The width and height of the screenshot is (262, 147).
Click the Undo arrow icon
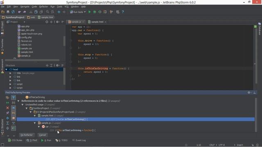19,12
